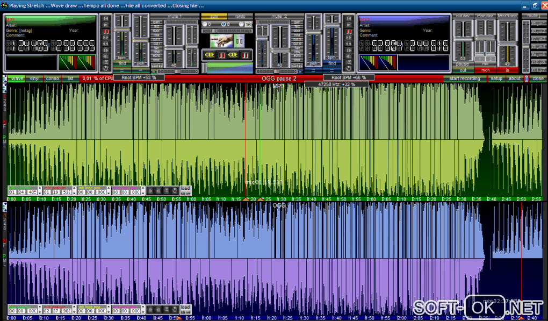Click play button on MP3 deck transport
This screenshot has height=321, width=548.
pos(105,25)
